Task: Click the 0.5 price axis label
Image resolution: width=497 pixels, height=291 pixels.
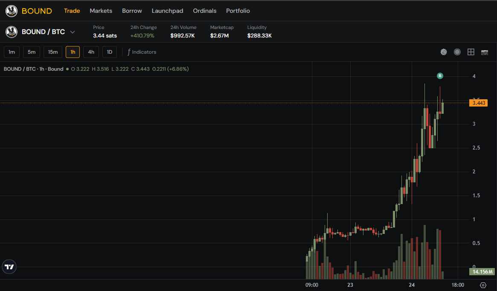Action: coord(476,243)
